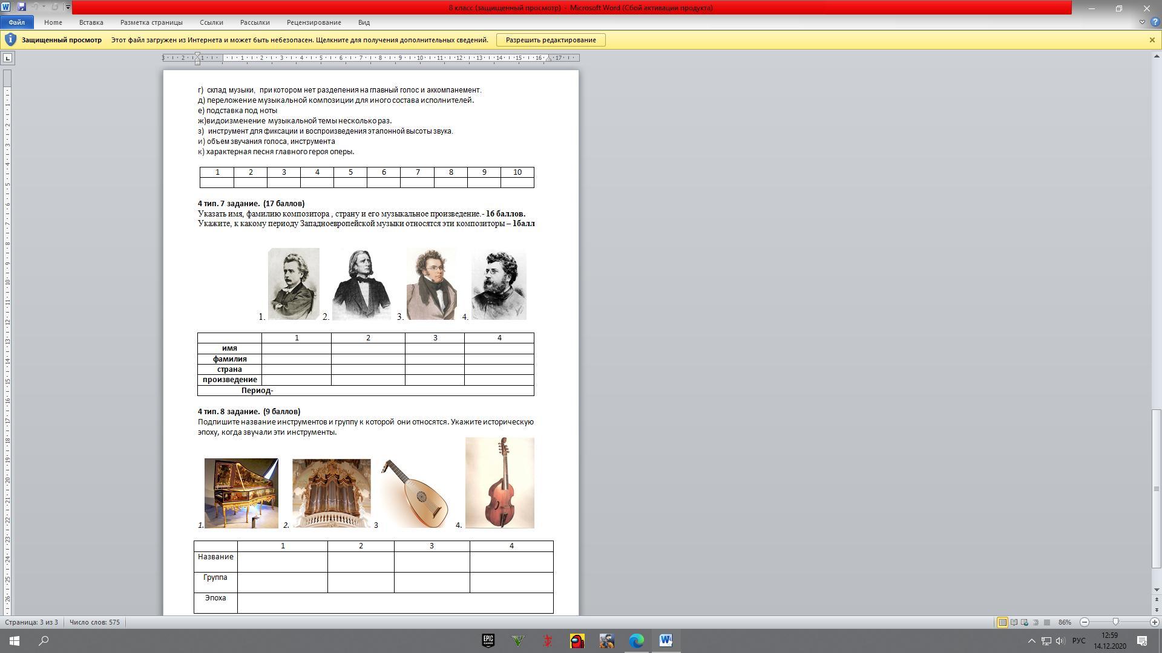1162x653 pixels.
Task: Switch to Draft view icon
Action: [1046, 622]
